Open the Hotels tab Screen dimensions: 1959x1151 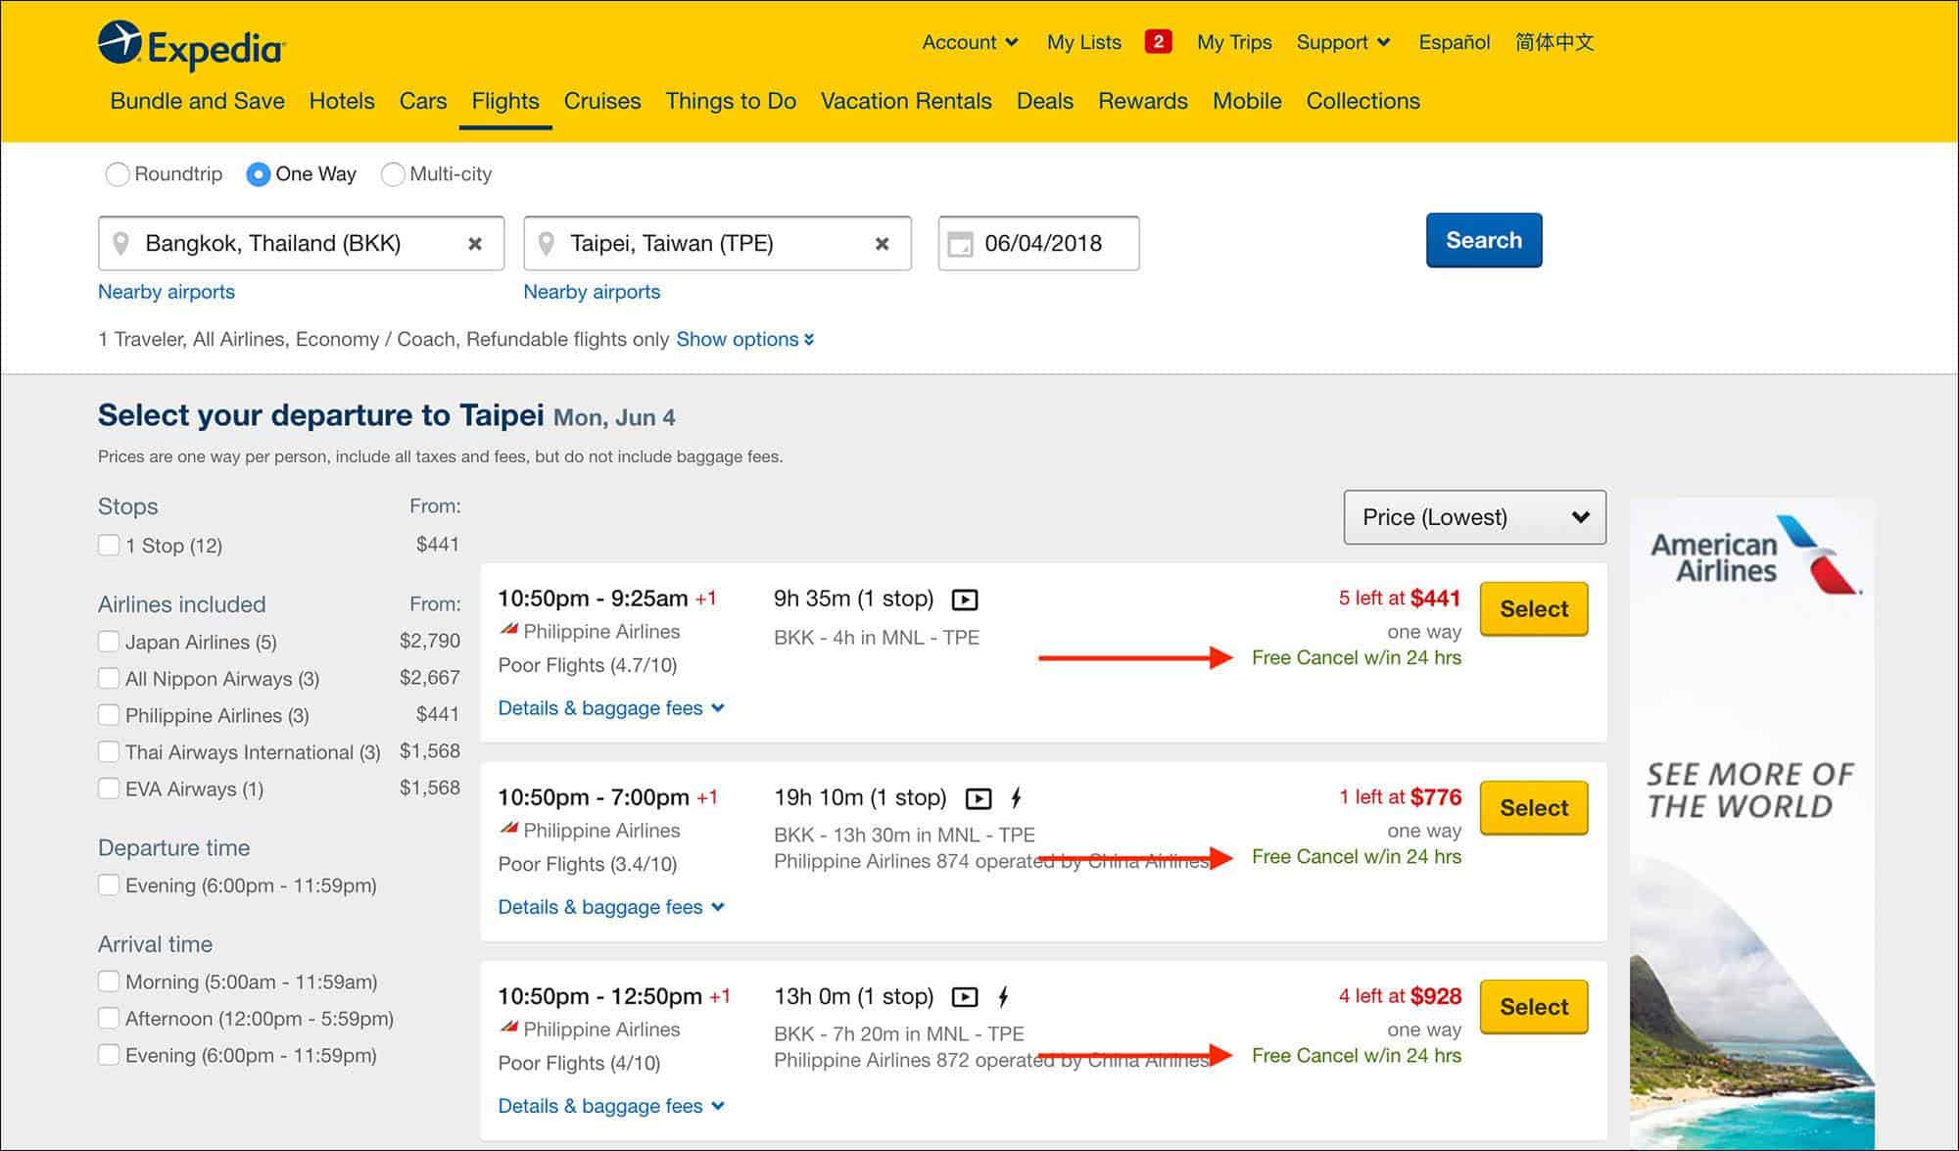tap(342, 101)
